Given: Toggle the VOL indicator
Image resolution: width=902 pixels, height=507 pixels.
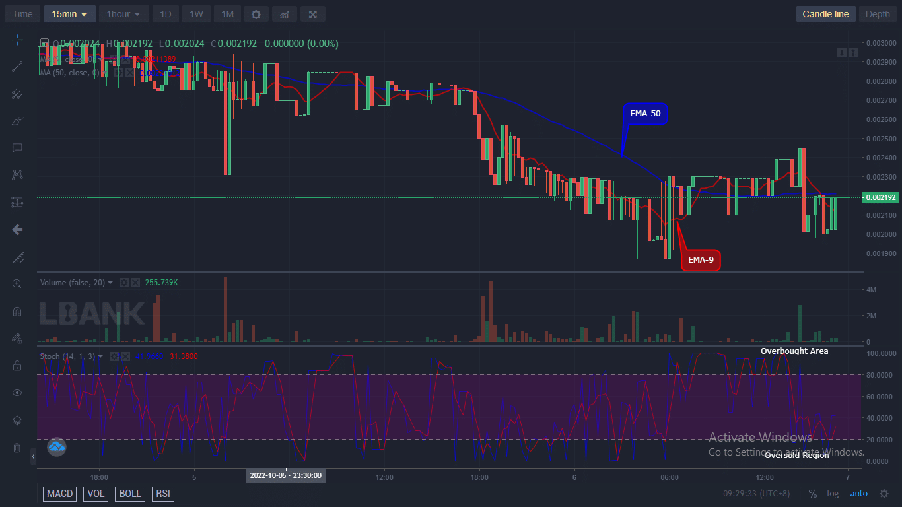Looking at the screenshot, I should [x=96, y=494].
